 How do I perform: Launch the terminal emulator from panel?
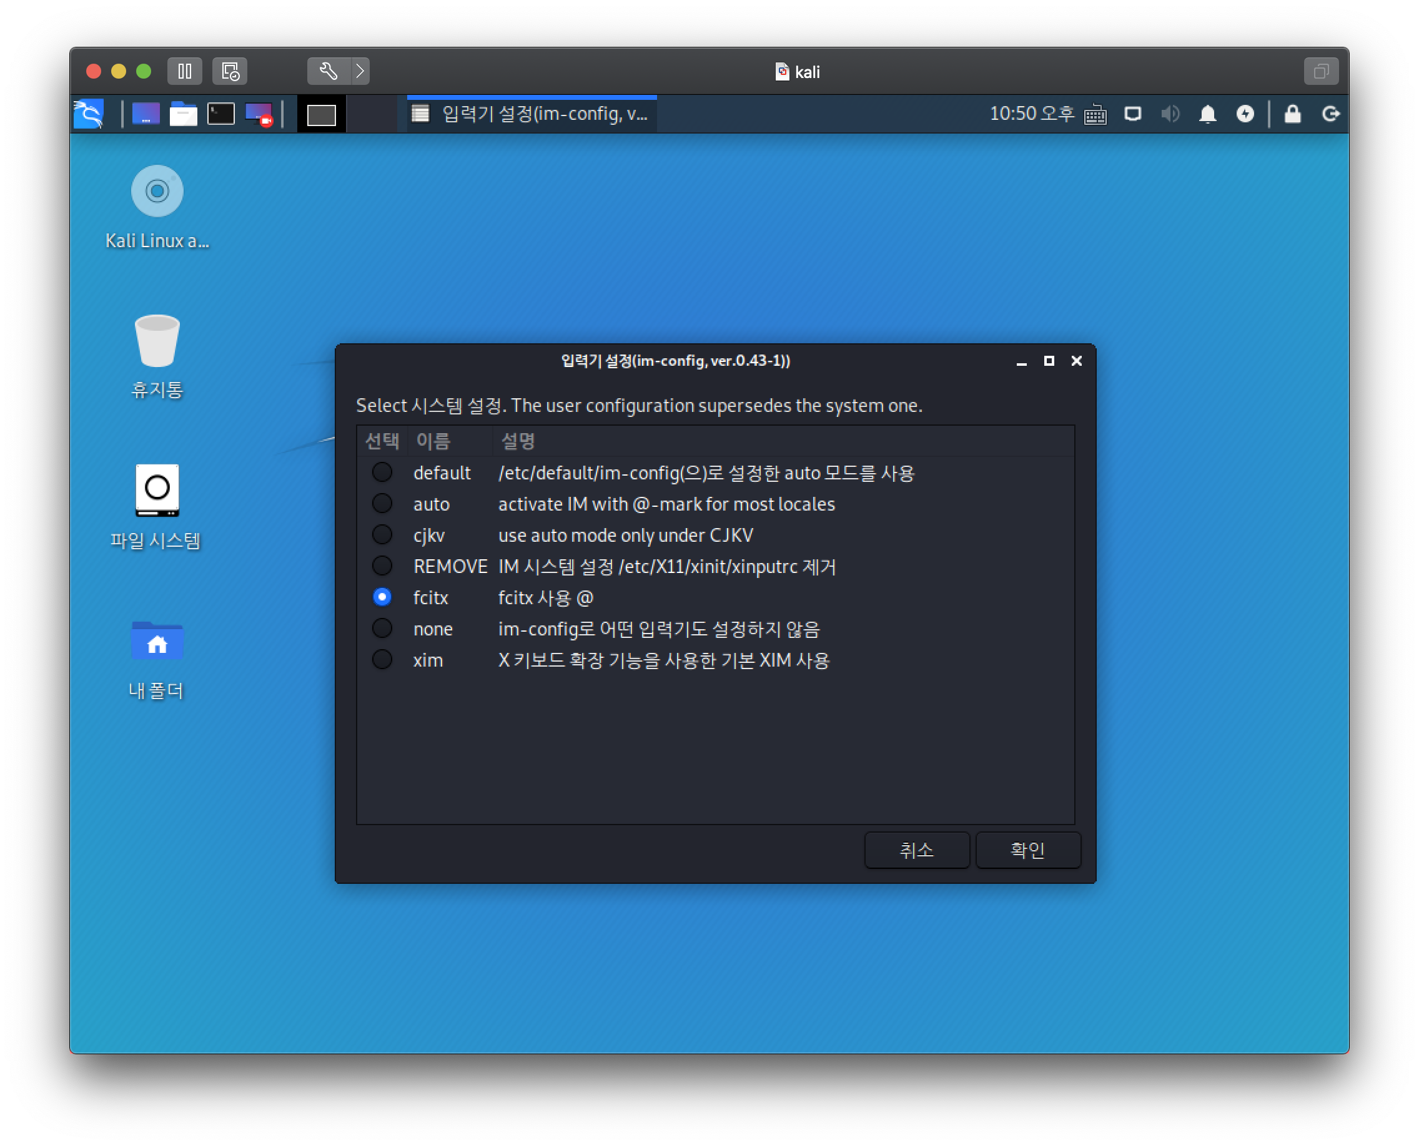(221, 114)
